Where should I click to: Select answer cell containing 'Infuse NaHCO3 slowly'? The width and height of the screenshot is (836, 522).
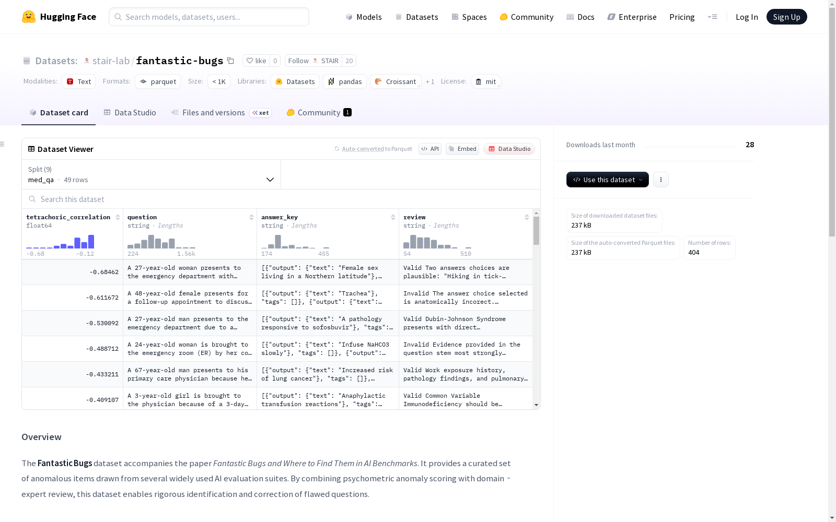point(328,349)
